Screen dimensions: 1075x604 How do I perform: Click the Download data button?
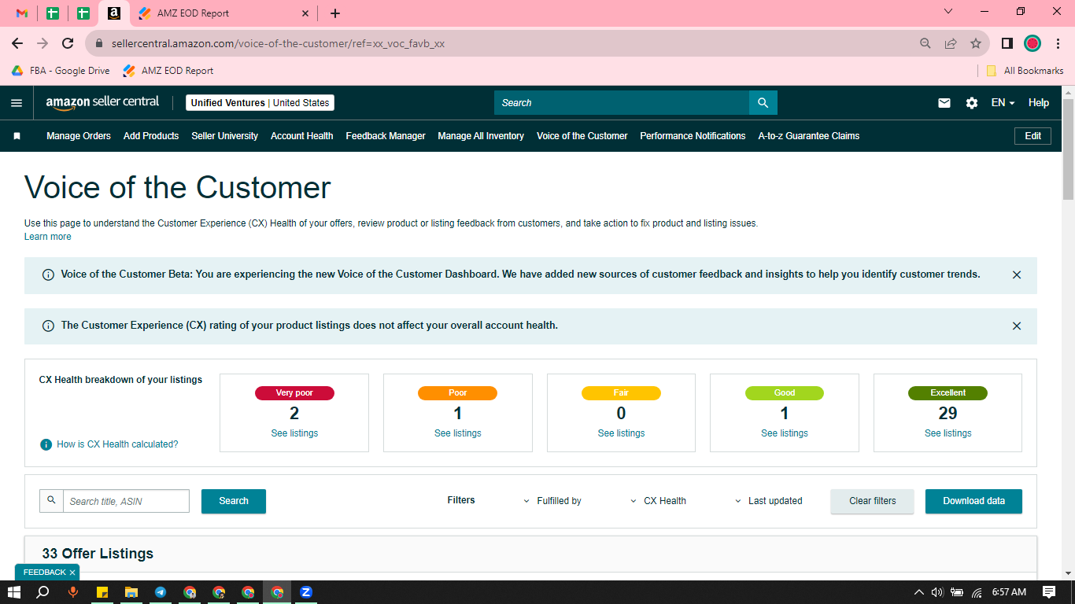click(974, 501)
